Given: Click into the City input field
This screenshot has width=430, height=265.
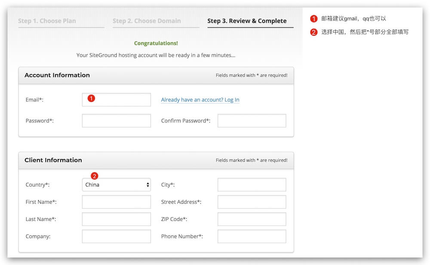Looking at the screenshot, I should (252, 185).
